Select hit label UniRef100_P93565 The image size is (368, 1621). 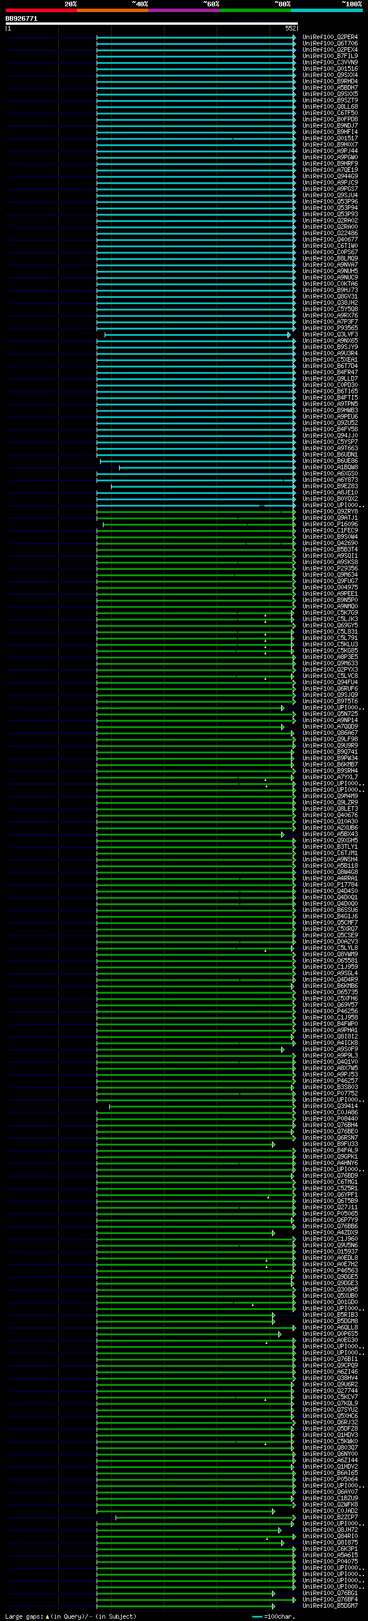click(x=330, y=328)
